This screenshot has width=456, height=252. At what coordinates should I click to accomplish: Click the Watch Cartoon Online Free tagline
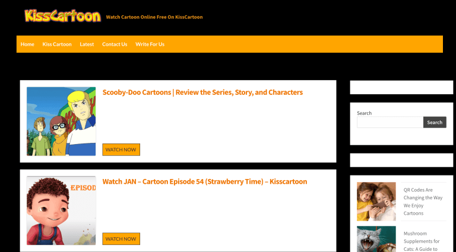tap(154, 17)
